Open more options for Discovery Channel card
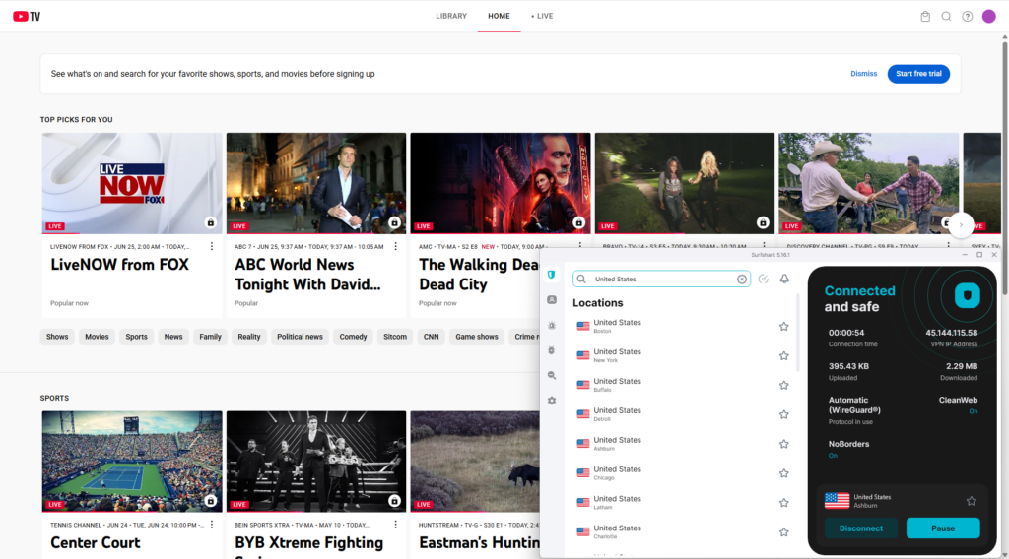The width and height of the screenshot is (1009, 559). (948, 245)
